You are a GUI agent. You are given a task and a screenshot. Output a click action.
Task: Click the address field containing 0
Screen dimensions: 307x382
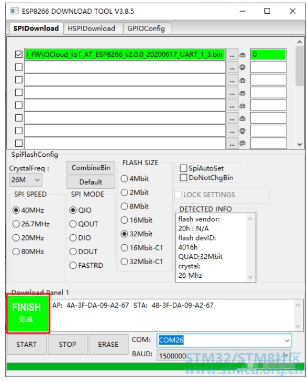[268, 54]
